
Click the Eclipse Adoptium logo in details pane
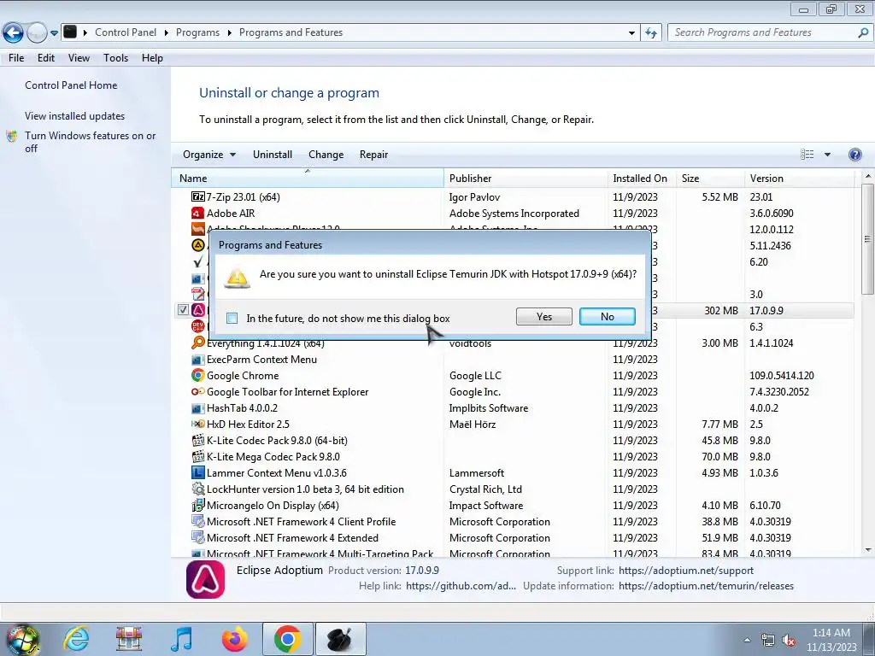click(205, 580)
